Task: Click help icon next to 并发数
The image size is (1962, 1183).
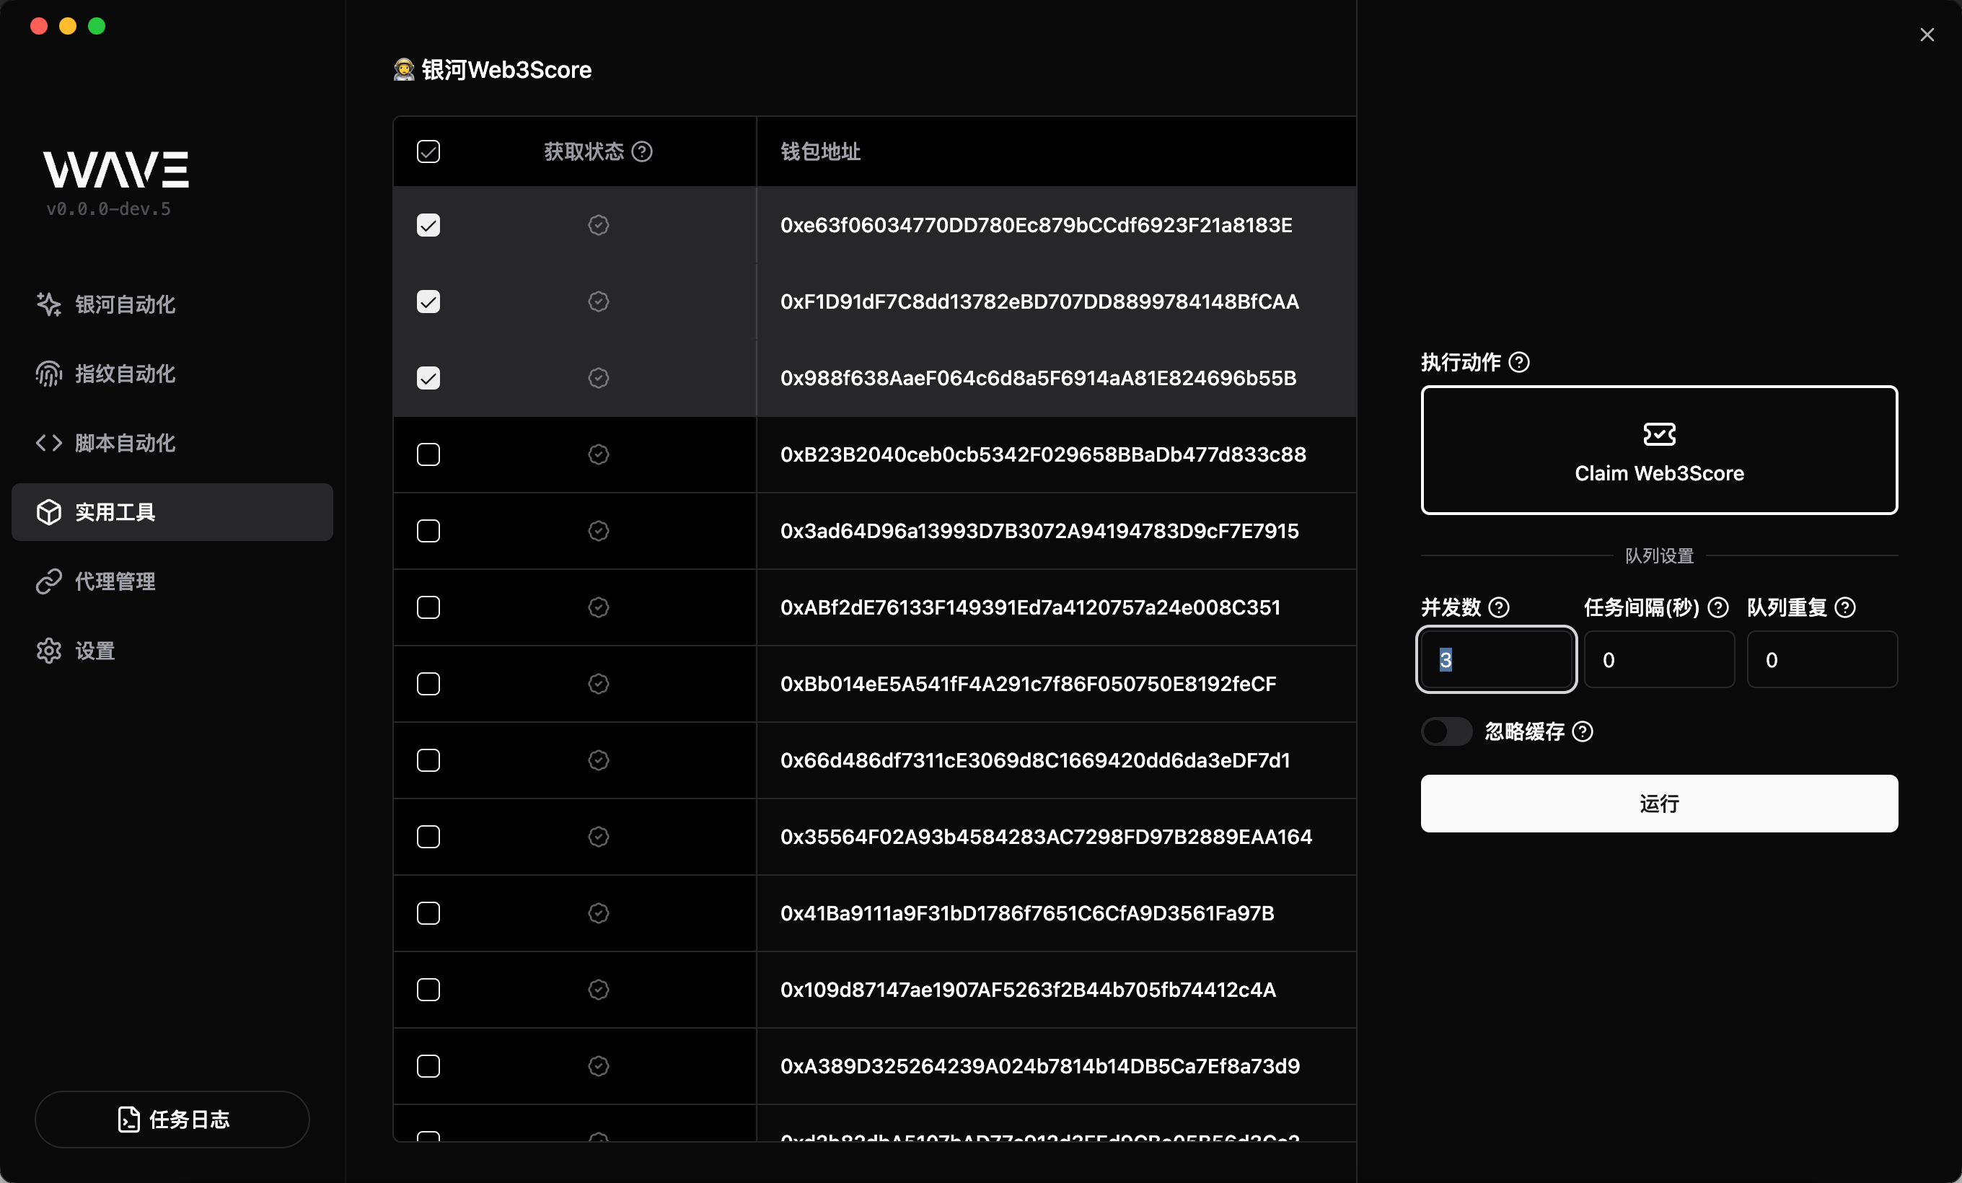Action: click(1499, 607)
